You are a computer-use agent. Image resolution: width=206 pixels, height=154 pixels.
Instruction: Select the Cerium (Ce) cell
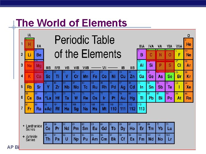[48, 127]
